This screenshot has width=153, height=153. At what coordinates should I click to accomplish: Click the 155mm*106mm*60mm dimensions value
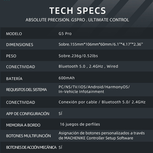coord(101,44)
